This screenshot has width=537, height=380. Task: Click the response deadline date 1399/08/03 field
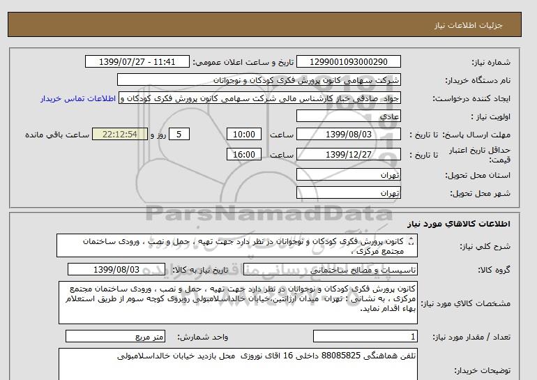click(x=348, y=134)
